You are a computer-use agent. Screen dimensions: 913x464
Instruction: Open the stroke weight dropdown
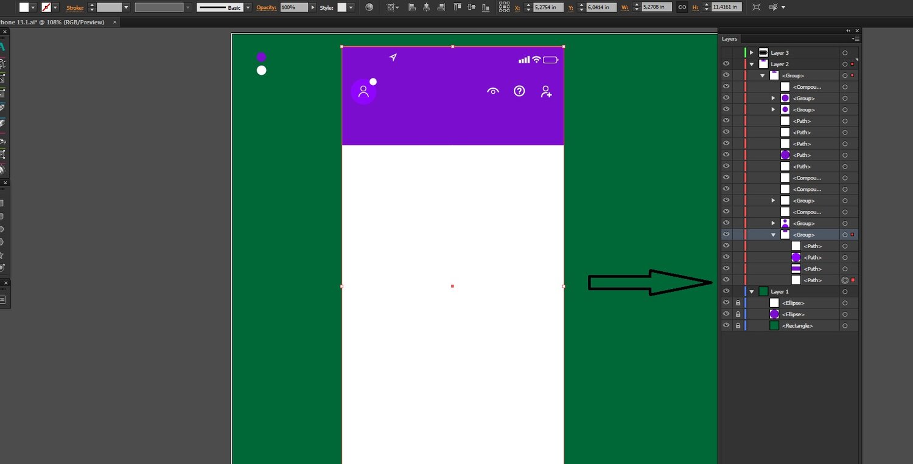click(x=126, y=7)
